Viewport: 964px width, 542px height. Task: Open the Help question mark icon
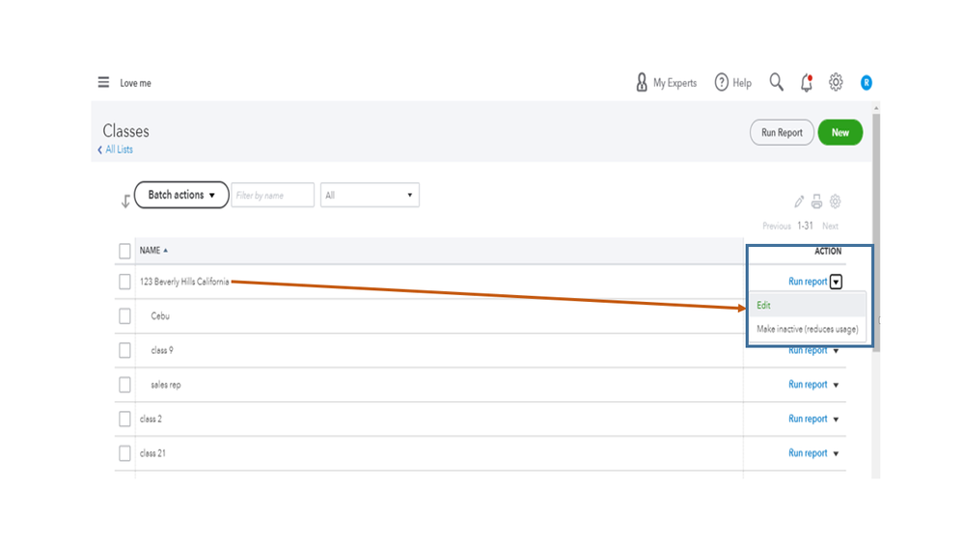click(722, 83)
